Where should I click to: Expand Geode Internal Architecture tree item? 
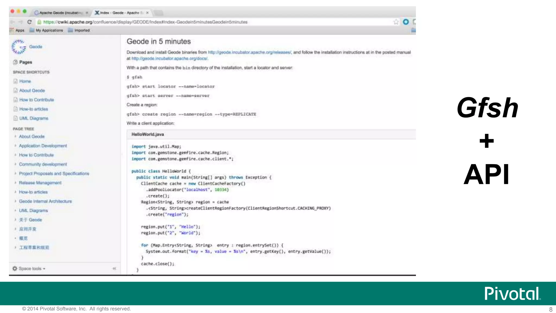pyautogui.click(x=15, y=201)
